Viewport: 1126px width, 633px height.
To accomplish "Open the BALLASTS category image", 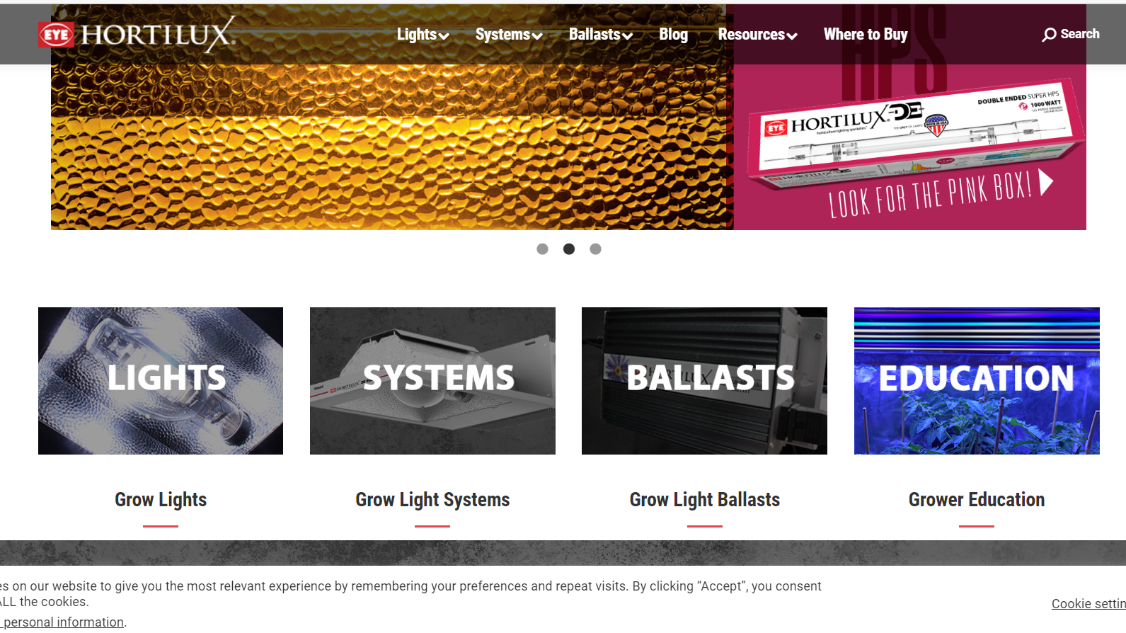I will [x=704, y=381].
